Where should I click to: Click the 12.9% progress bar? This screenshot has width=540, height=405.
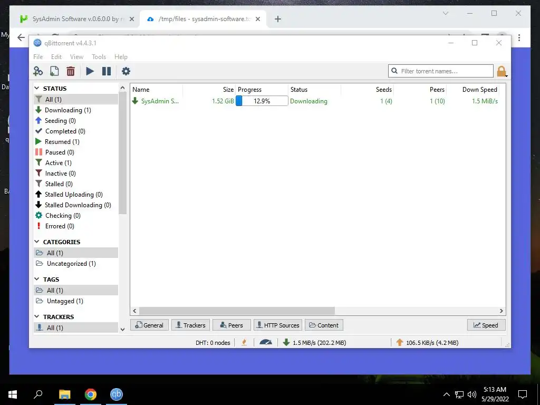coord(262,101)
